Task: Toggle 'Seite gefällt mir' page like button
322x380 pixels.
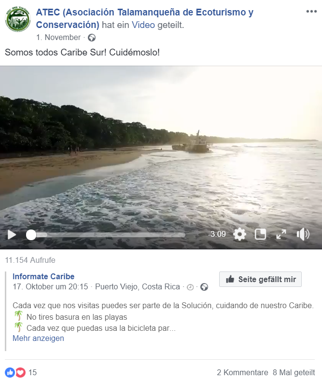Action: pos(260,279)
